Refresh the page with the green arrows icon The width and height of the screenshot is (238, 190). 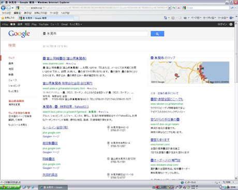(x=174, y=8)
